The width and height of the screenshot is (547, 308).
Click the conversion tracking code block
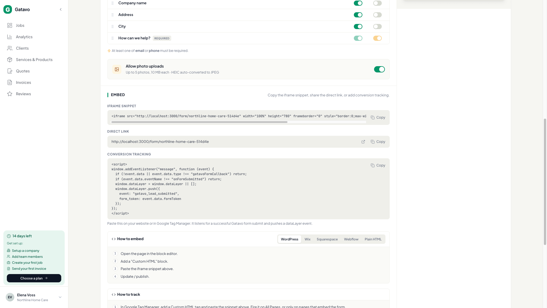[248, 189]
